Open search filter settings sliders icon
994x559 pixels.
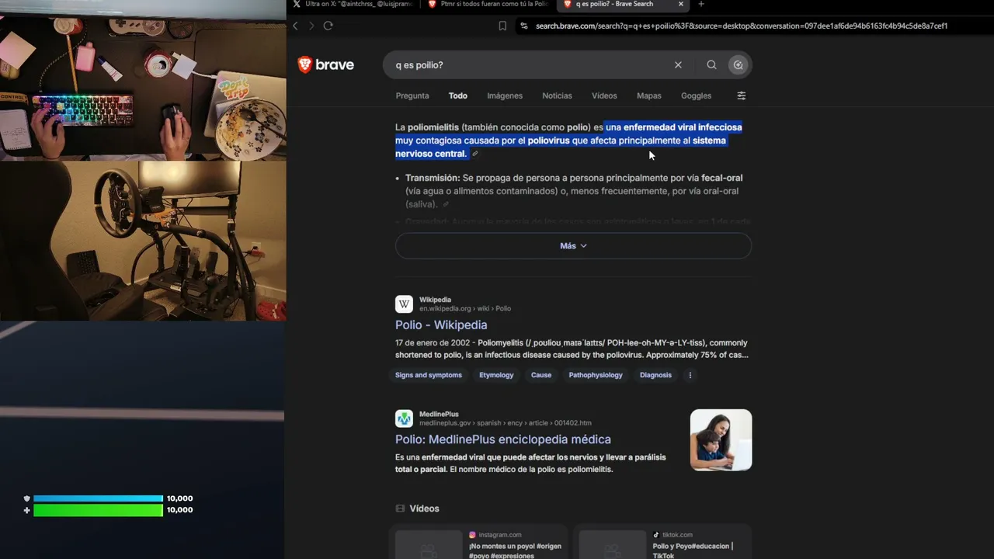(x=741, y=95)
